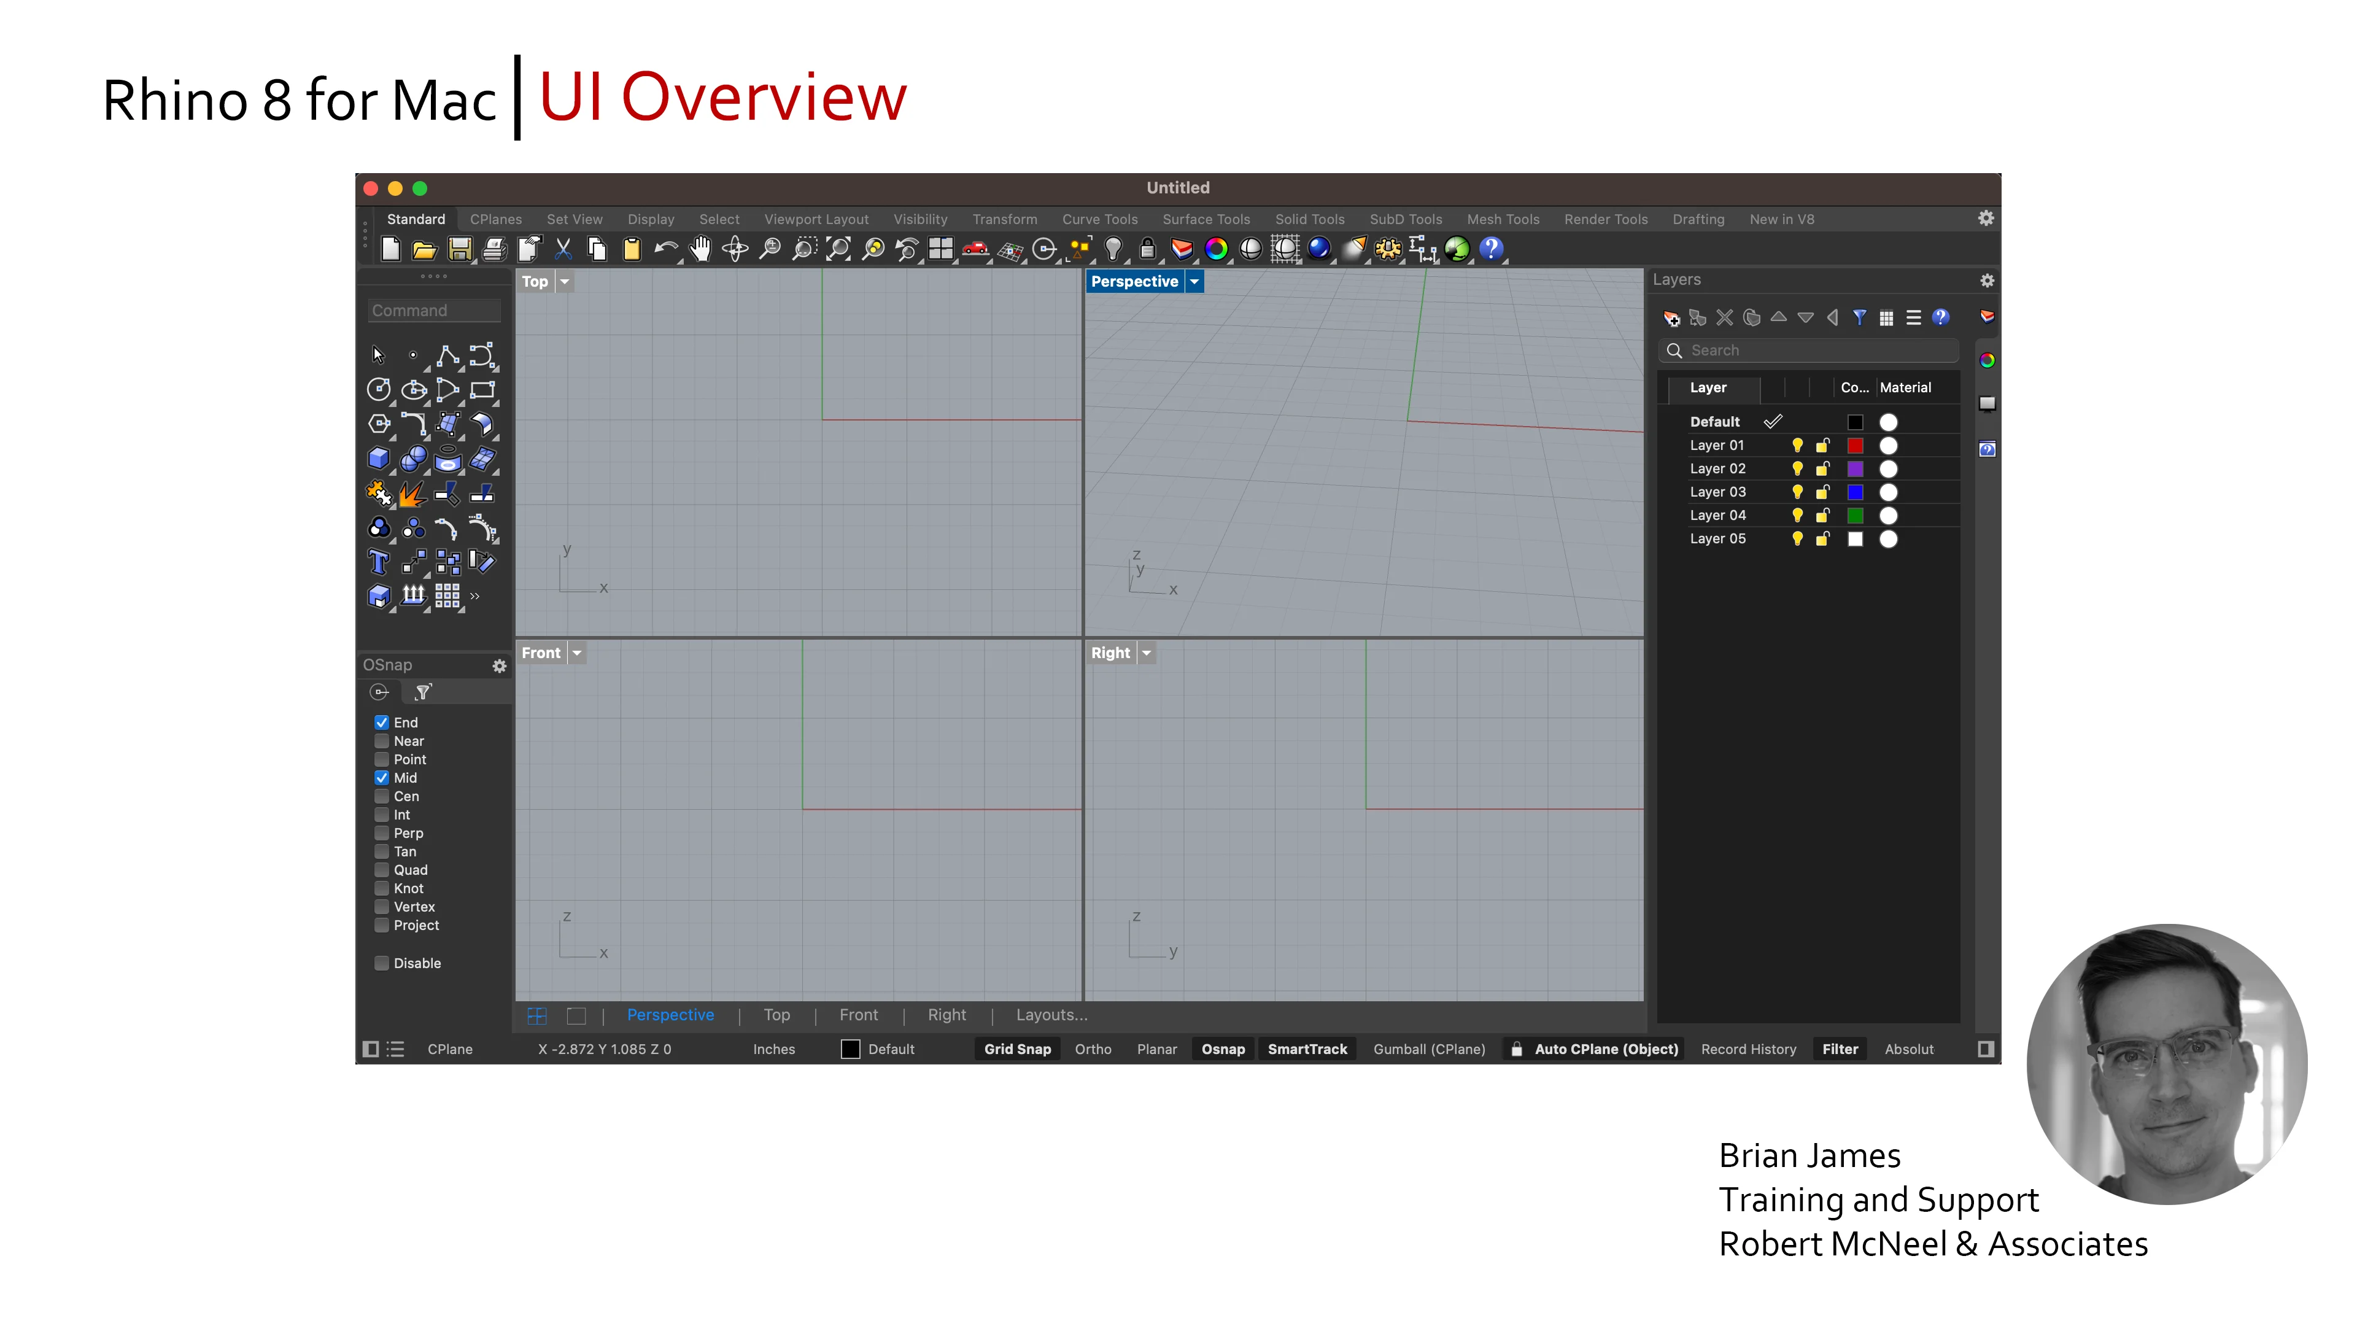
Task: Expand the Perspective viewport dropdown
Action: pyautogui.click(x=1194, y=282)
